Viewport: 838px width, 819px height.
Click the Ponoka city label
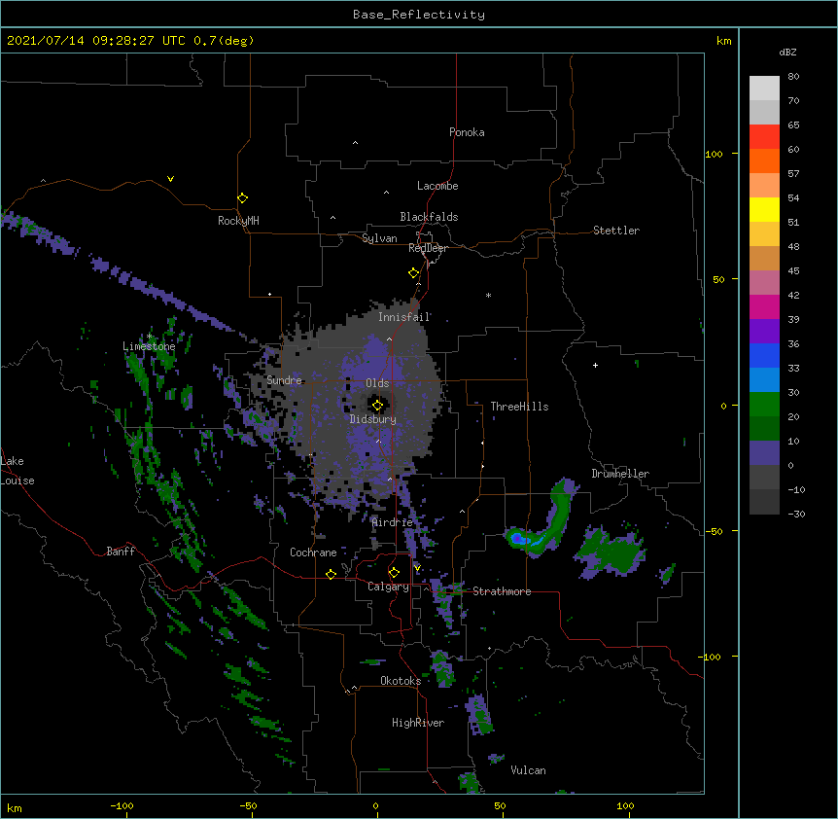coord(467,132)
